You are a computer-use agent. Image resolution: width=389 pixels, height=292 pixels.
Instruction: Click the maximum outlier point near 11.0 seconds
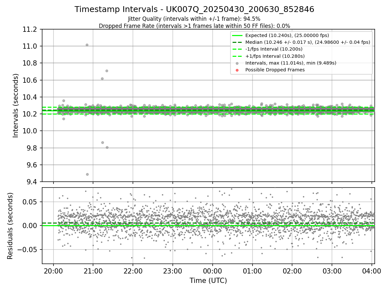(x=87, y=45)
